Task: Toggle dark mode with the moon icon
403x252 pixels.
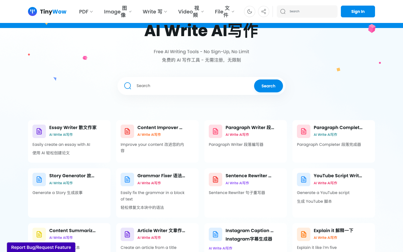Action: click(249, 11)
